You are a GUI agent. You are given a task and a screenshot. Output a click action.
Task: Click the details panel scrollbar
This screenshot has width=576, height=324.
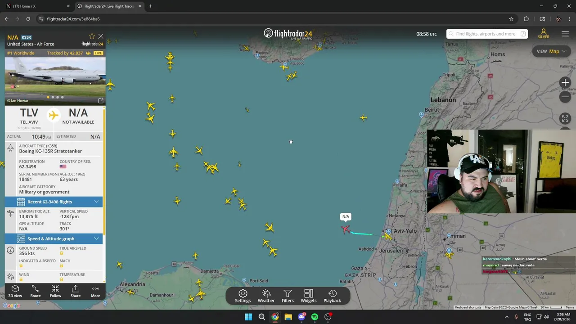pos(104,171)
